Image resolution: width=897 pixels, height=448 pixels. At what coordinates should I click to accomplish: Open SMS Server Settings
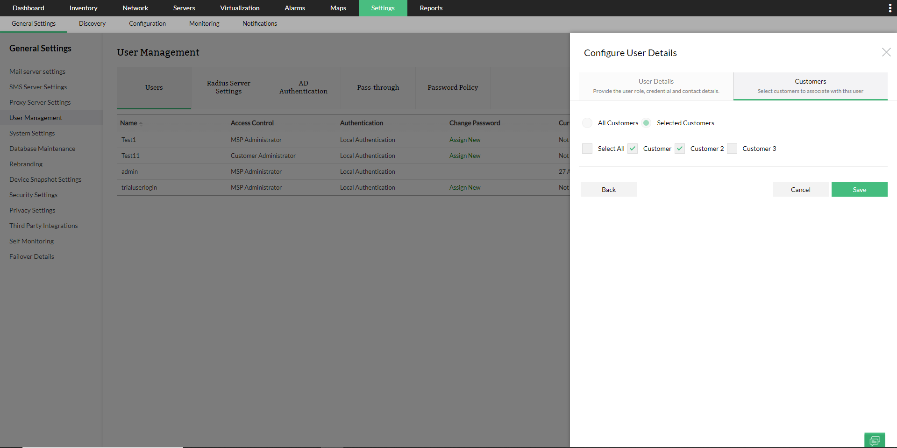pyautogui.click(x=38, y=87)
